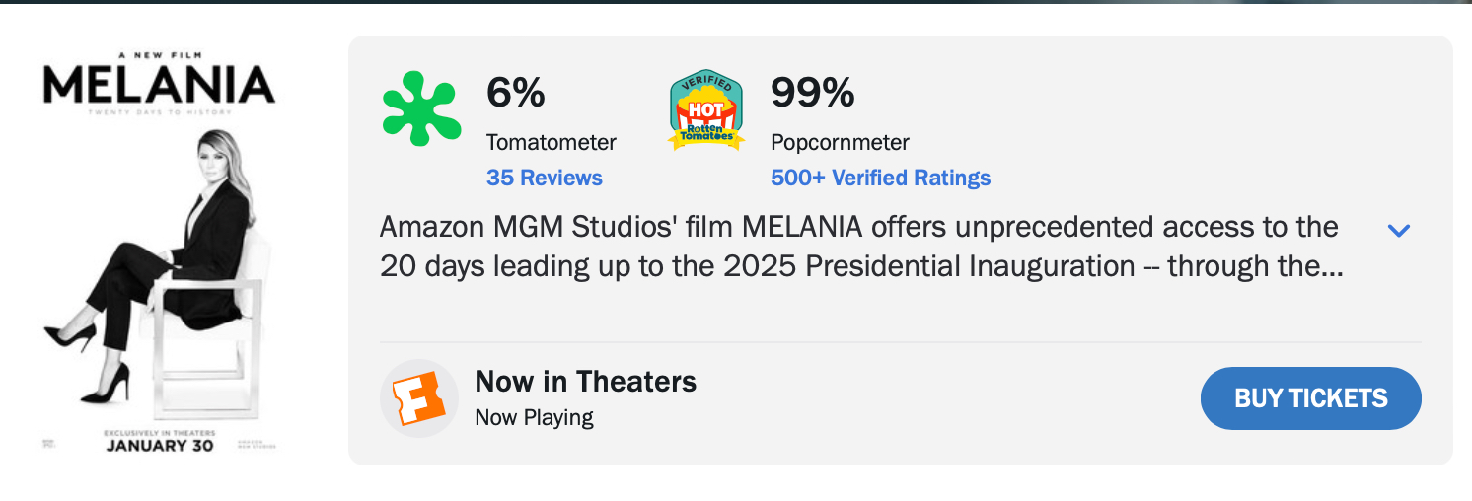Image resolution: width=1472 pixels, height=501 pixels.
Task: Click the Now Playing status text
Action: tap(534, 417)
